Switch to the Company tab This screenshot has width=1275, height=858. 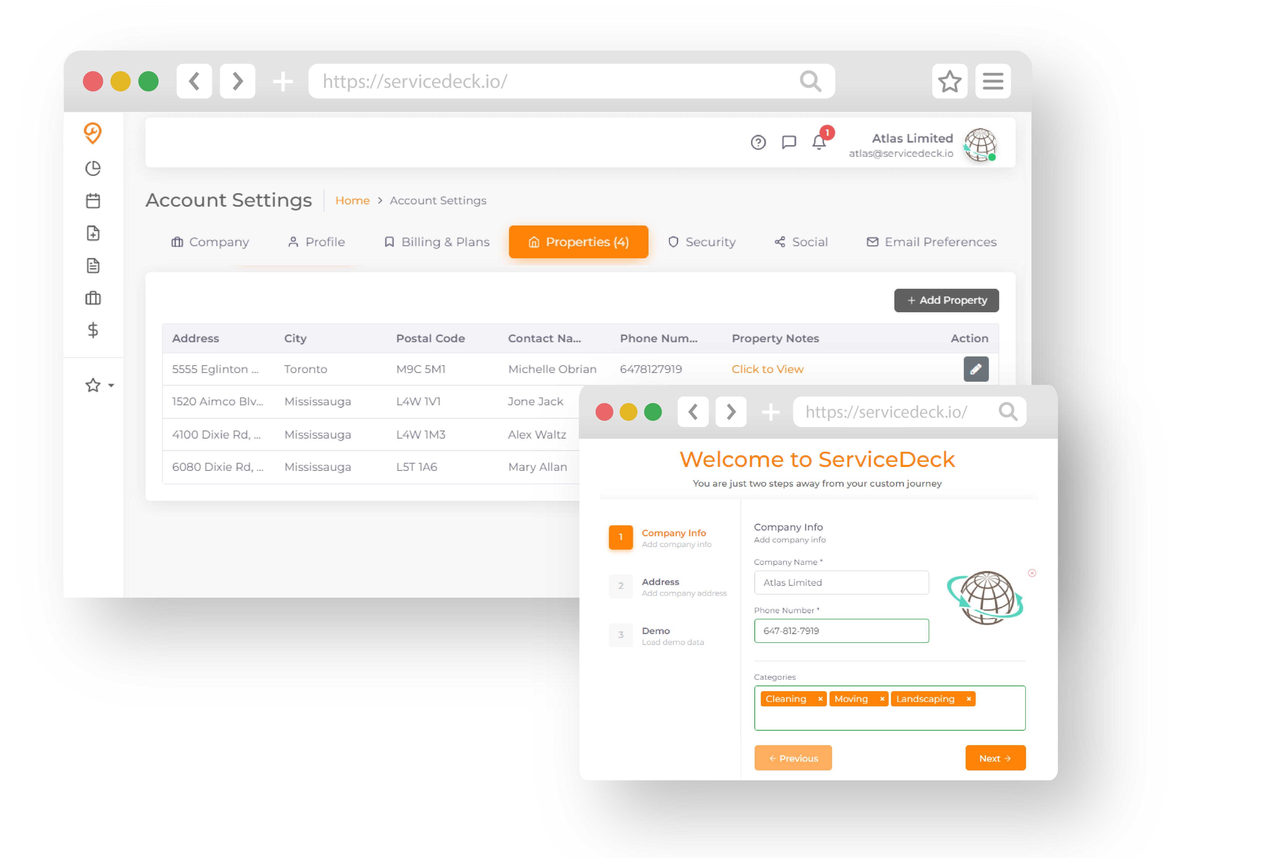[210, 242]
